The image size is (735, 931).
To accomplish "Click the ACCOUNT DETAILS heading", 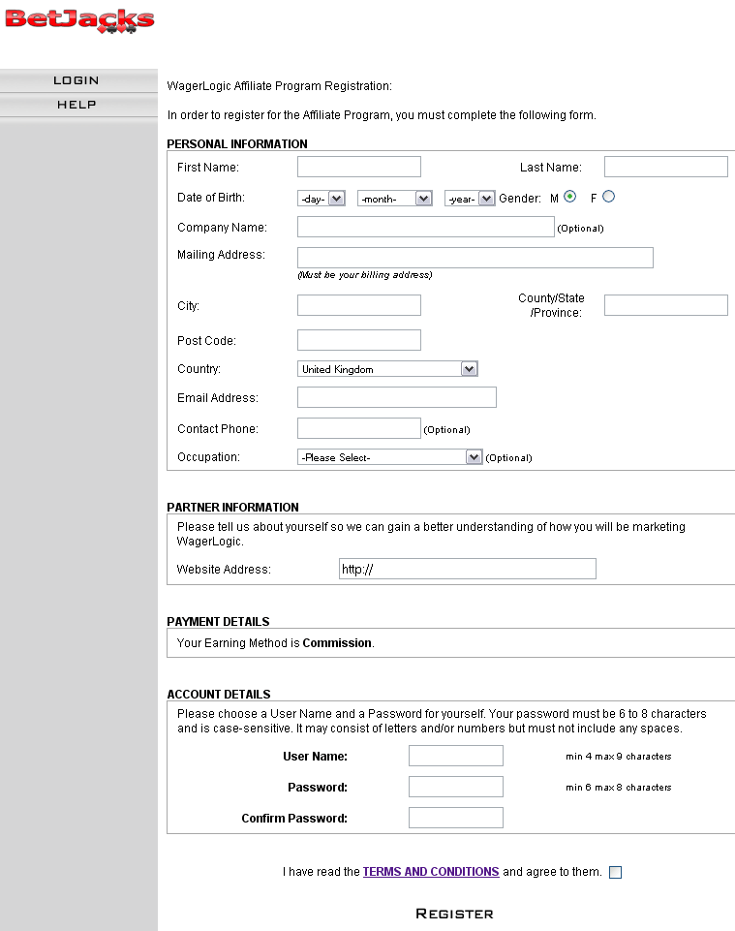I will click(x=219, y=694).
